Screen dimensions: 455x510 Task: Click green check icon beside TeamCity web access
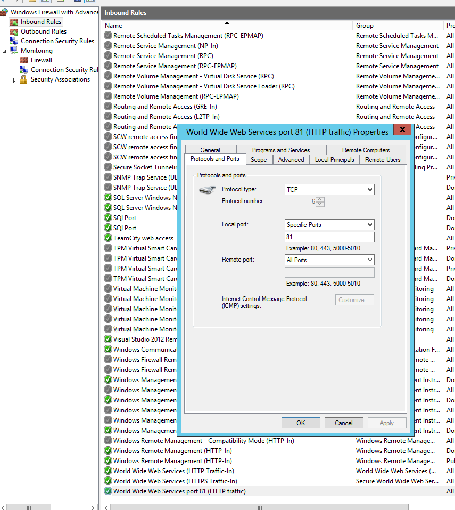coord(108,238)
